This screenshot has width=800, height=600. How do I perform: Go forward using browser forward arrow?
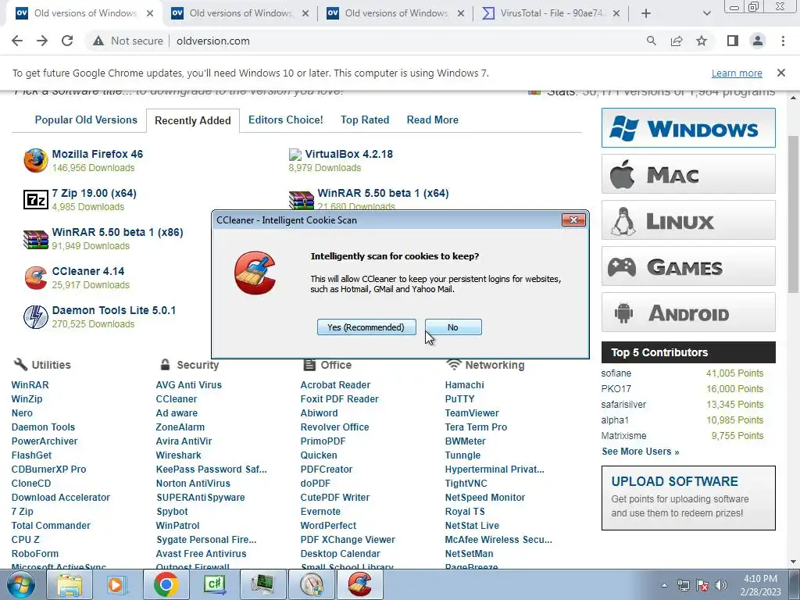click(x=42, y=41)
